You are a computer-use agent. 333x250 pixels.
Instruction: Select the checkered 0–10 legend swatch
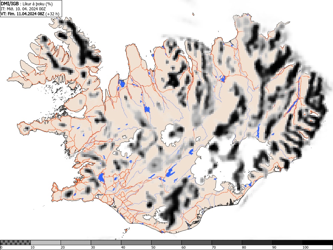click(x=16, y=243)
